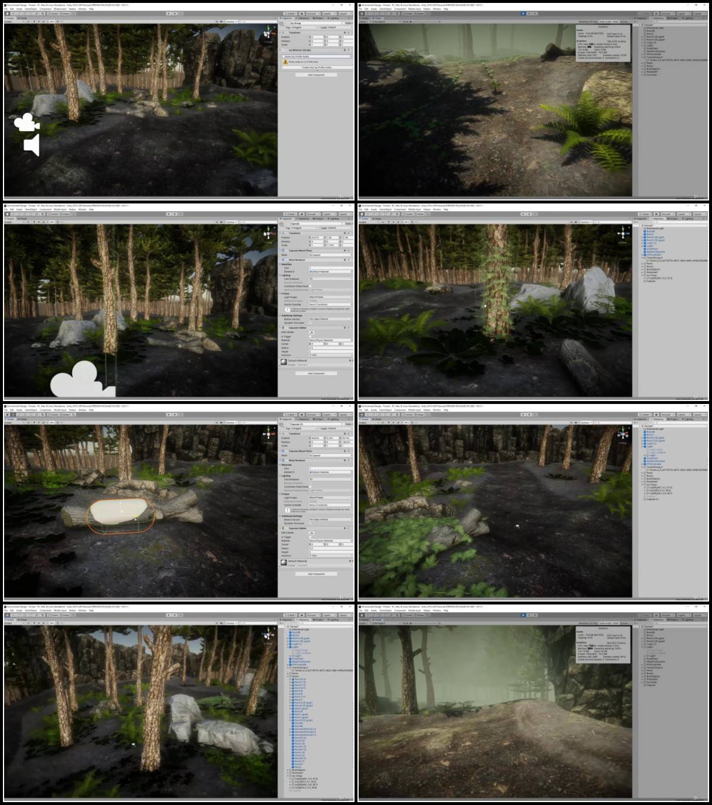Select Directional Light in hierarchy of ivy-covered tree window
712x805 pixels.
tap(655, 229)
